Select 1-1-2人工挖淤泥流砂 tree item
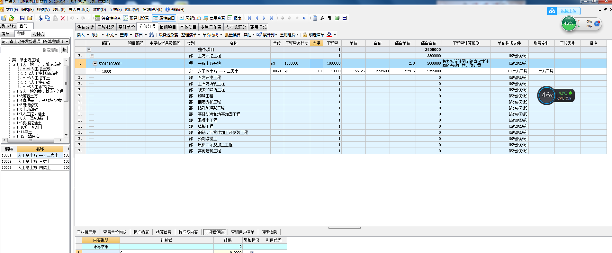 [39, 73]
